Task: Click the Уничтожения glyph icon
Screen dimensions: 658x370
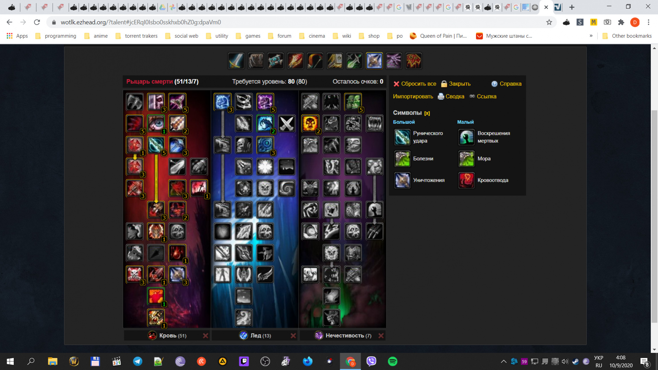Action: pyautogui.click(x=402, y=180)
